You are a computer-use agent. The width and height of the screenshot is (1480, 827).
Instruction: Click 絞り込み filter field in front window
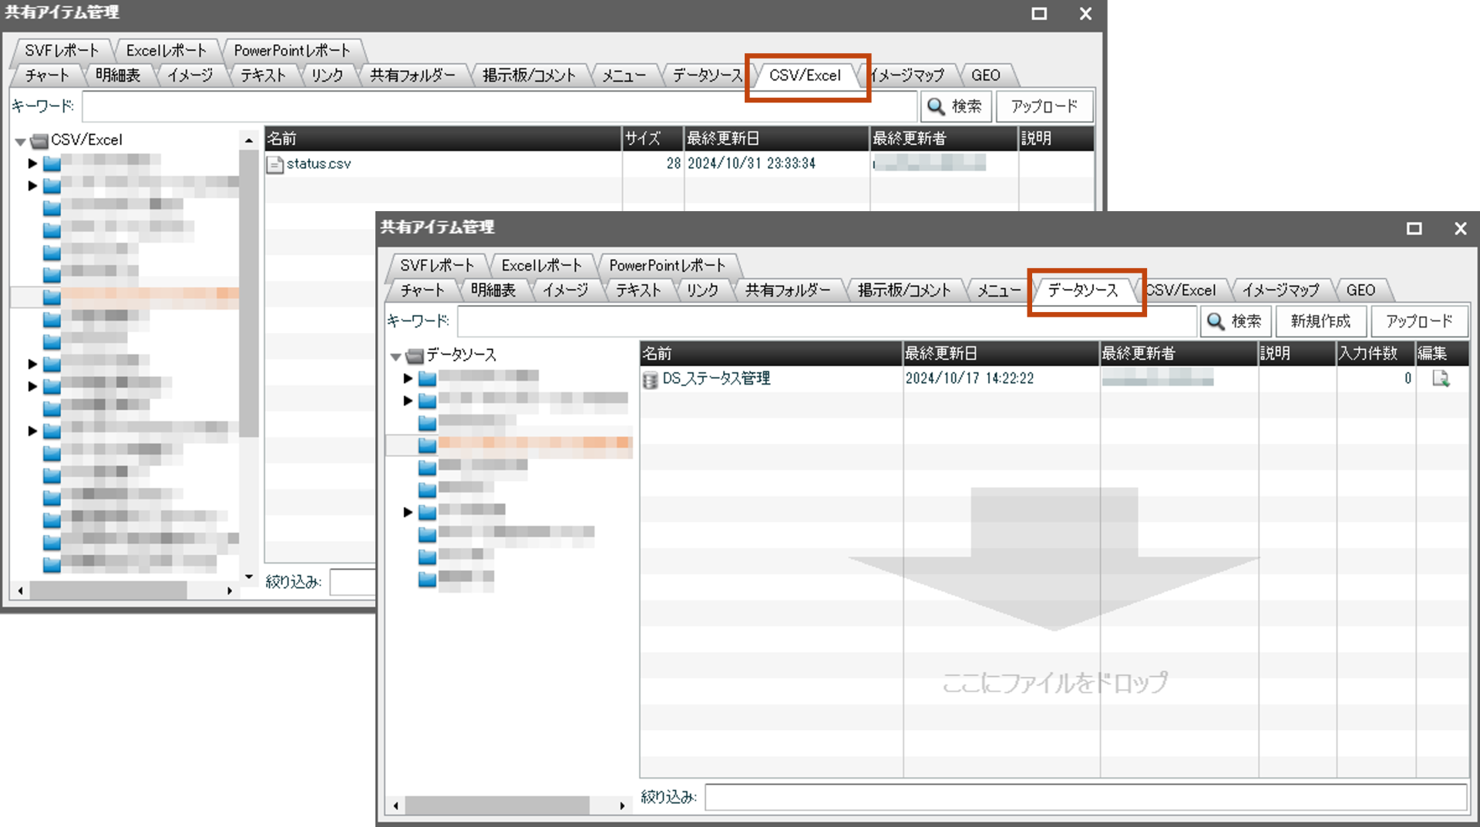tap(1085, 797)
